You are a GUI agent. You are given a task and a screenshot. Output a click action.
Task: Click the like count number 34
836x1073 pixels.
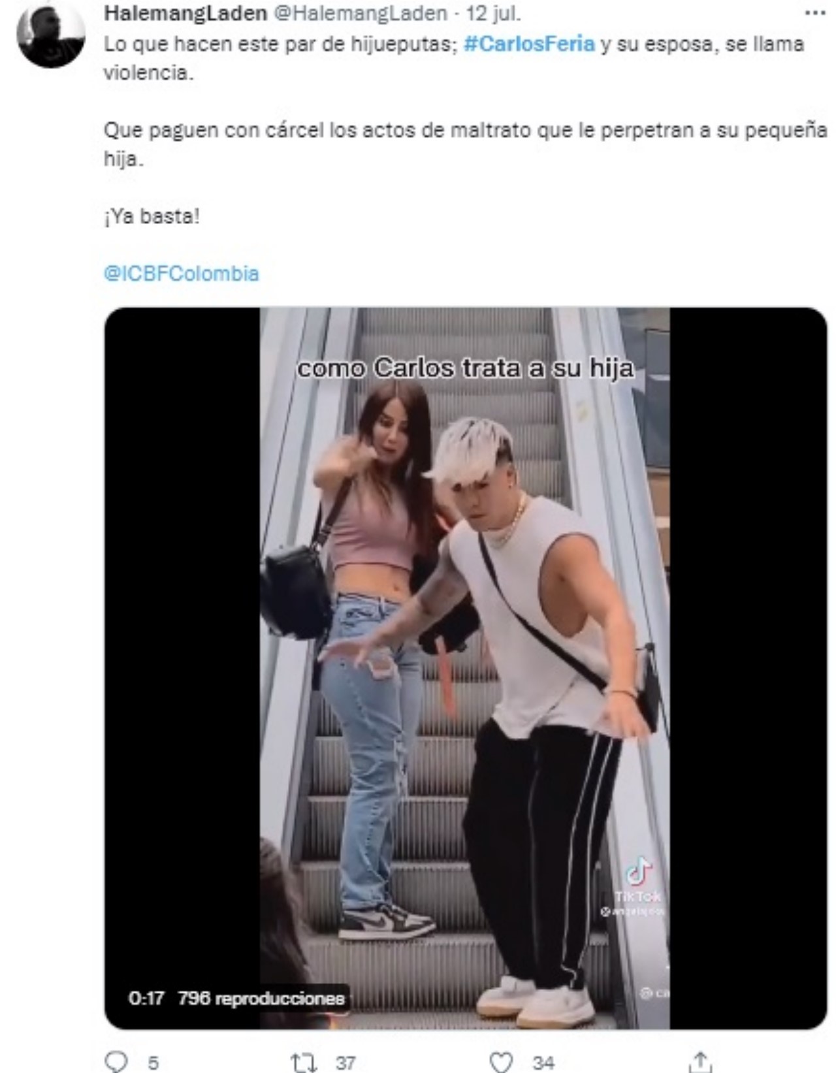543,1063
